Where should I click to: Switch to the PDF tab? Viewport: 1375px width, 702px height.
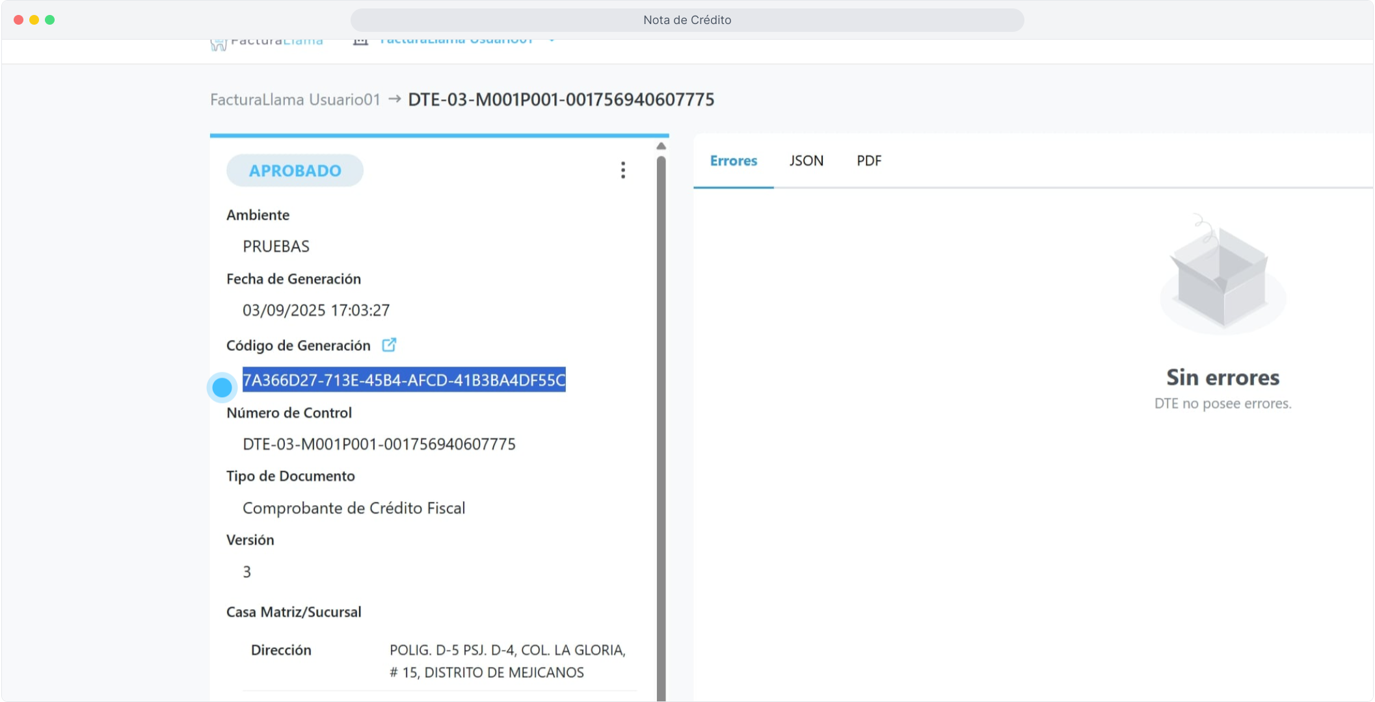pyautogui.click(x=868, y=161)
